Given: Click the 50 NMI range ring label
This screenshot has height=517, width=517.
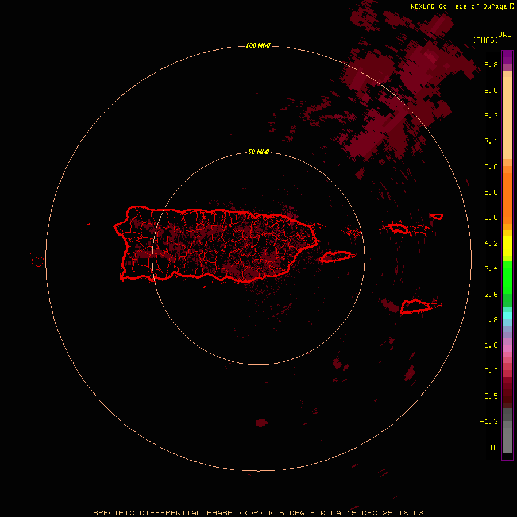Looking at the screenshot, I should 258,152.
